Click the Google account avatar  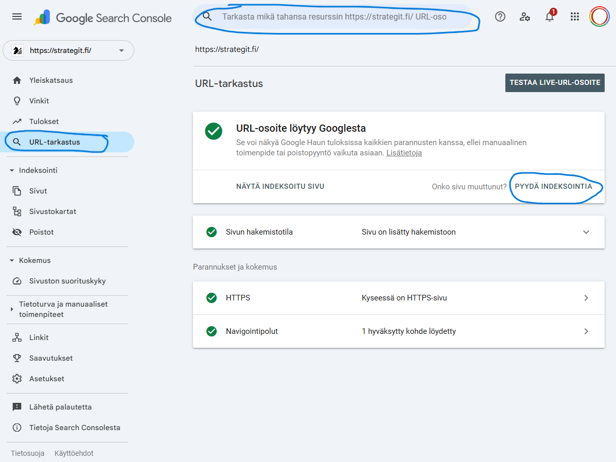click(x=599, y=17)
